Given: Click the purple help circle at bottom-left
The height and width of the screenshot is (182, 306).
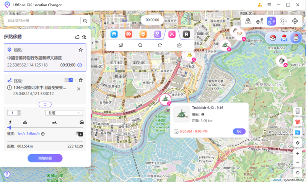Looking at the screenshot, I should (7, 174).
